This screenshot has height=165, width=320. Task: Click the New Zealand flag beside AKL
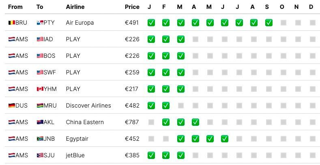click(40, 122)
